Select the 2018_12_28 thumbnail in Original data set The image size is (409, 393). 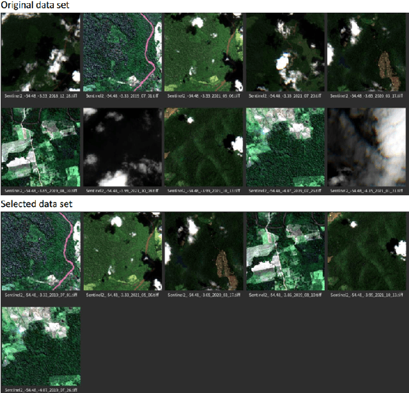pos(41,52)
